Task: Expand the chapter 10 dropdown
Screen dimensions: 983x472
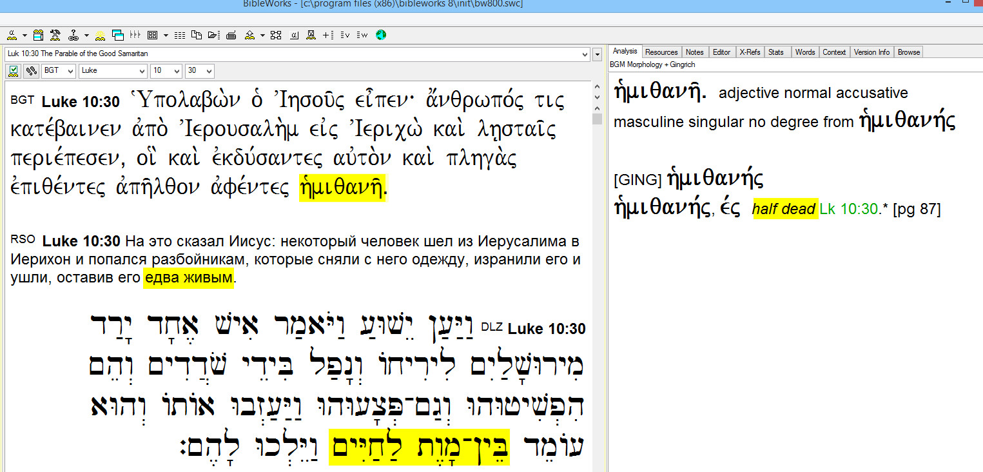Action: (166, 71)
